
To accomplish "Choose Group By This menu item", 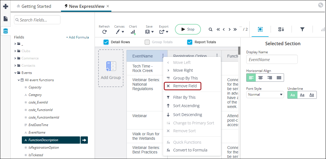I will coord(192,78).
